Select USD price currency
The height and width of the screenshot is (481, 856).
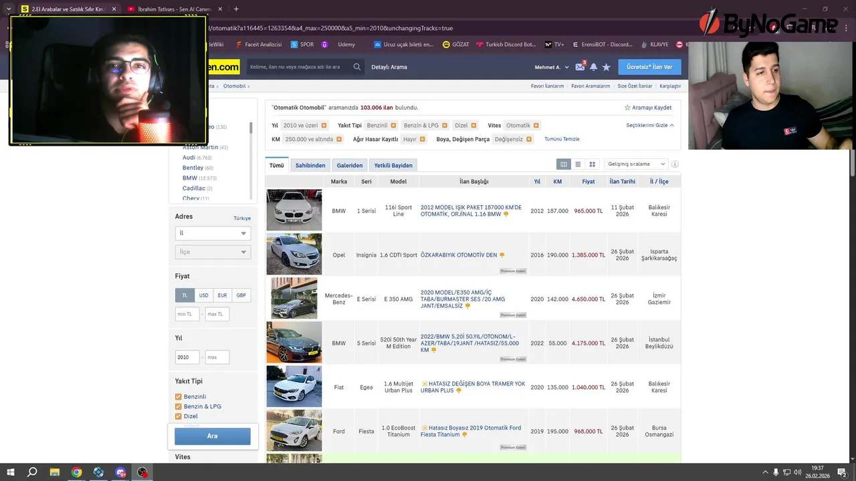click(203, 295)
